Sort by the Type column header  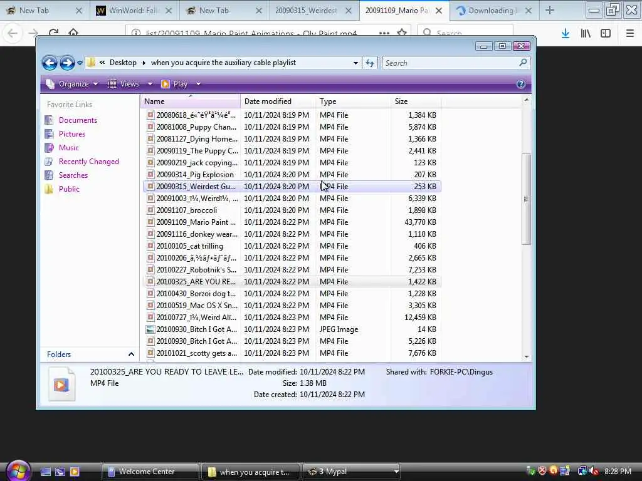coord(354,101)
